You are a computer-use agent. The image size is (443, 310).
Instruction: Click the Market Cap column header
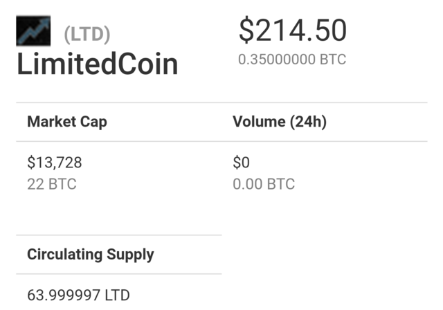pos(67,122)
